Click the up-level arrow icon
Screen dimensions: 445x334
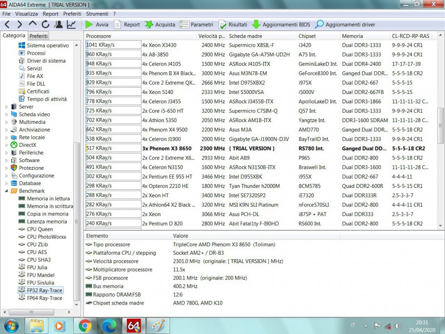tap(32, 24)
